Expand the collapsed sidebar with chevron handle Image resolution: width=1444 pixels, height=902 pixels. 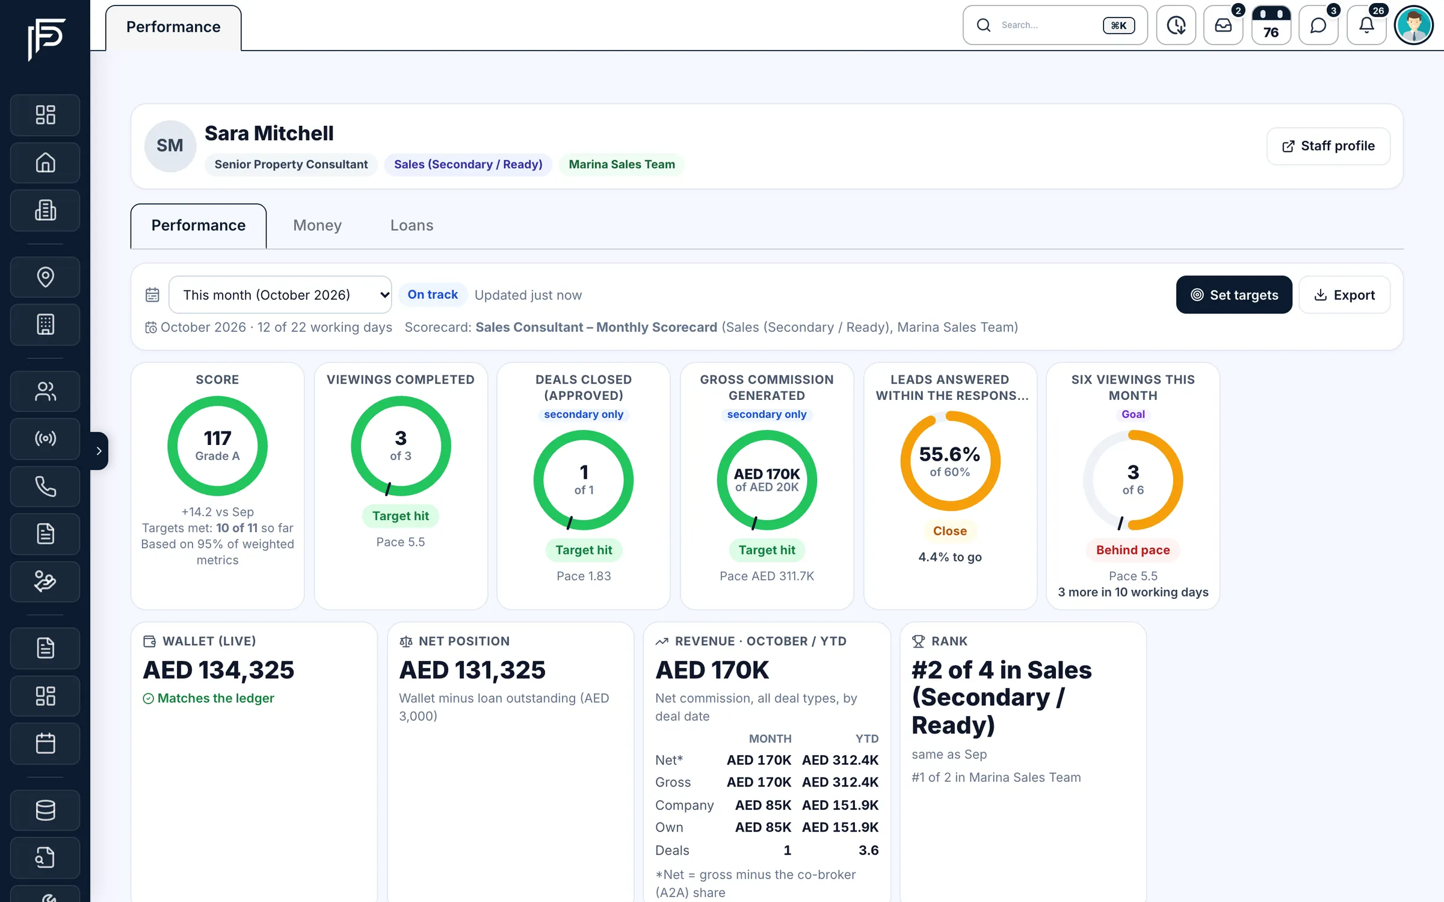[x=99, y=450]
